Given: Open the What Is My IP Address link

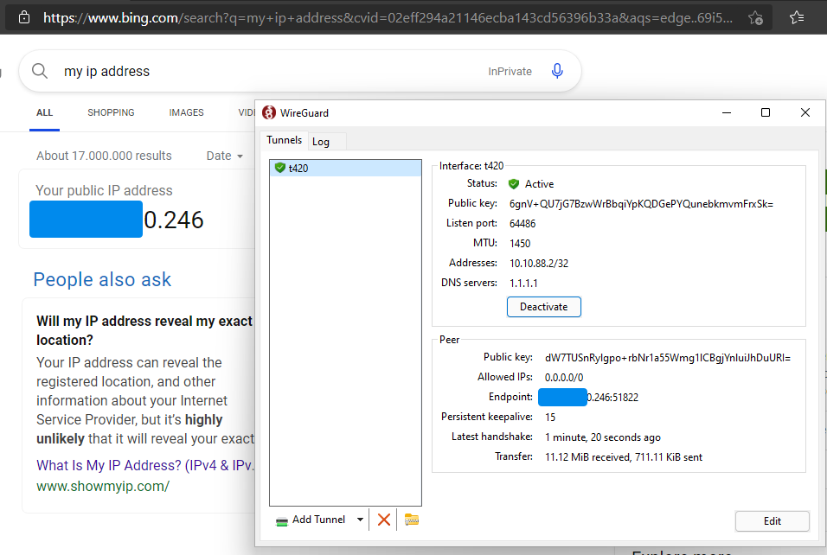Looking at the screenshot, I should tap(145, 465).
